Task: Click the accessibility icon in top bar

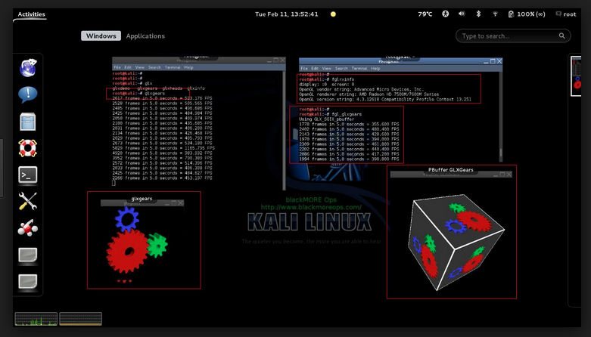Action: [x=445, y=14]
